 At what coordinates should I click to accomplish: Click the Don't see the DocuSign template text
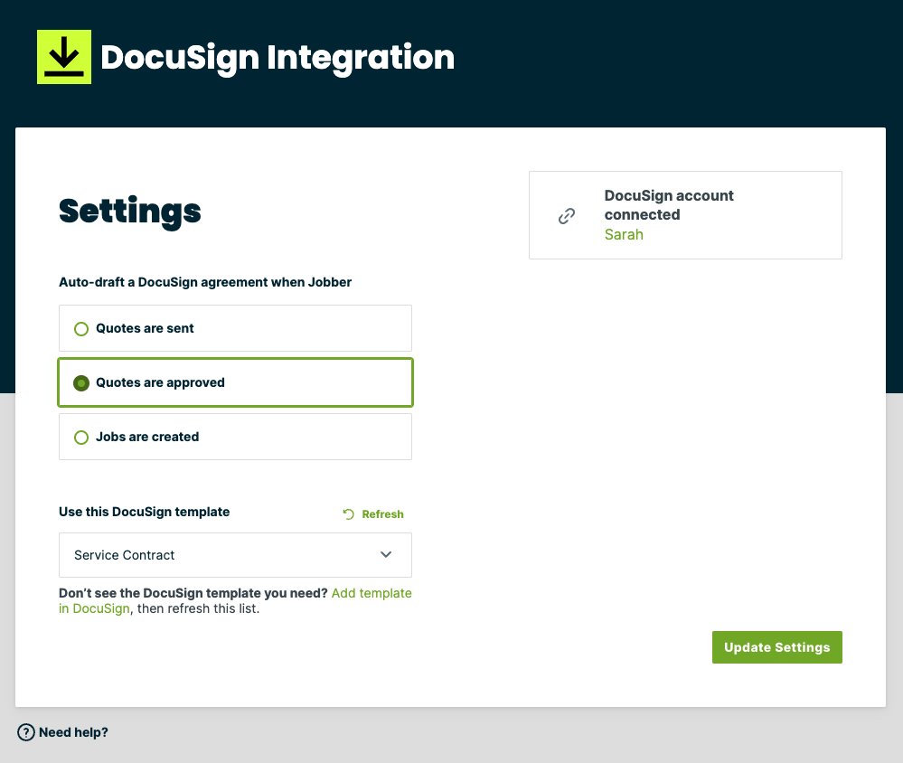tap(193, 593)
